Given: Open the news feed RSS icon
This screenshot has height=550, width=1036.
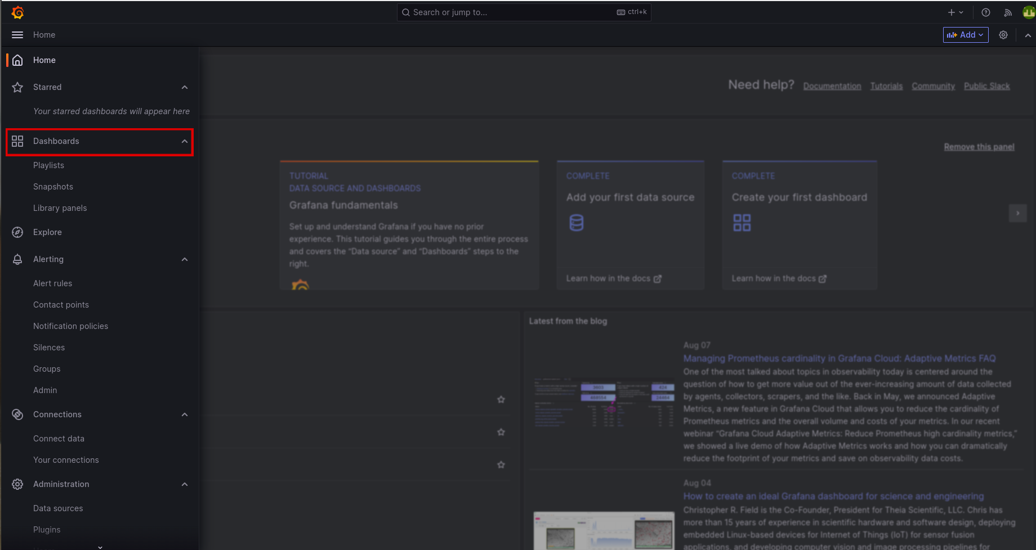Looking at the screenshot, I should pos(1008,12).
